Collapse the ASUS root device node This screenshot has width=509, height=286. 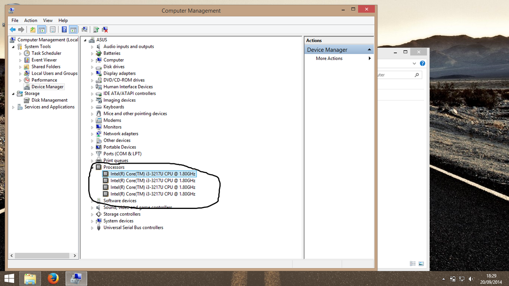tap(85, 40)
